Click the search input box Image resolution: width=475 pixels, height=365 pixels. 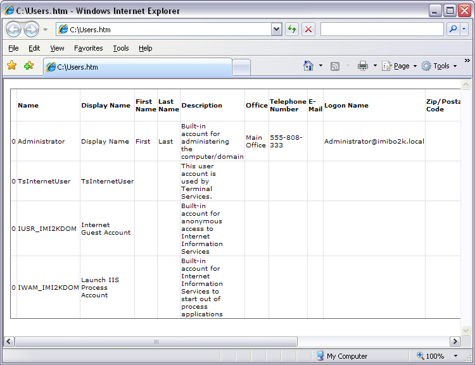click(x=382, y=29)
